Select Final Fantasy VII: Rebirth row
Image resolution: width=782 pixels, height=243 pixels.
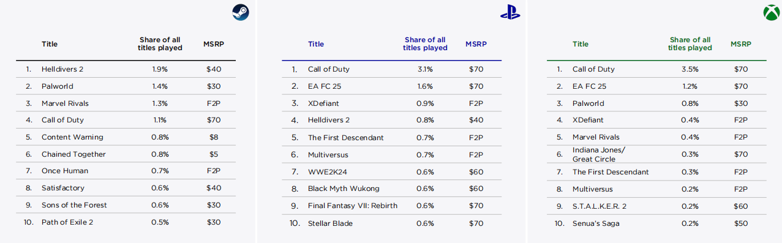391,206
